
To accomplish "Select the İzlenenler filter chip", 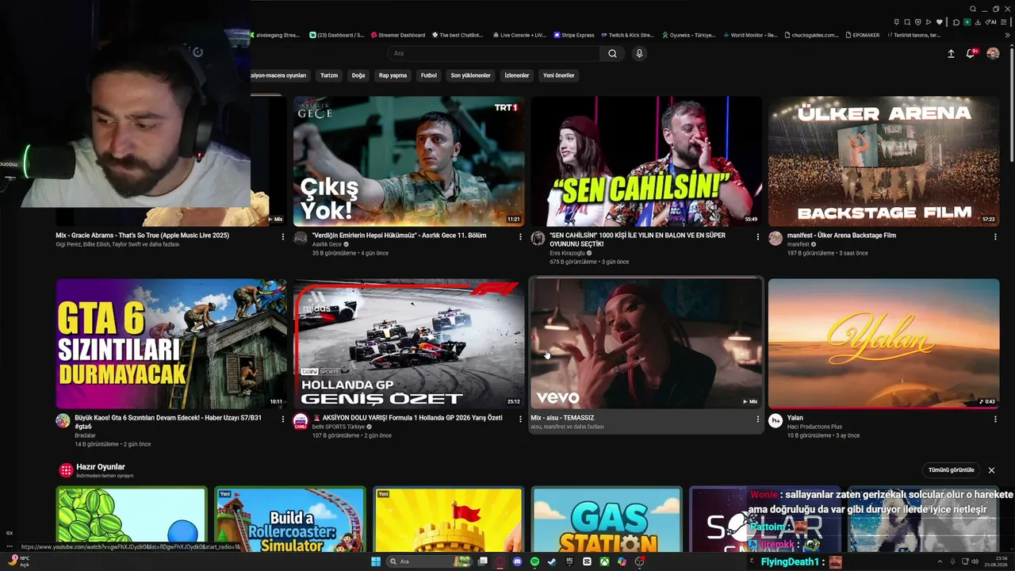I will pos(517,75).
